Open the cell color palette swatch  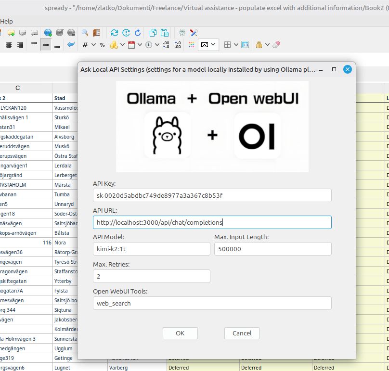[192, 45]
